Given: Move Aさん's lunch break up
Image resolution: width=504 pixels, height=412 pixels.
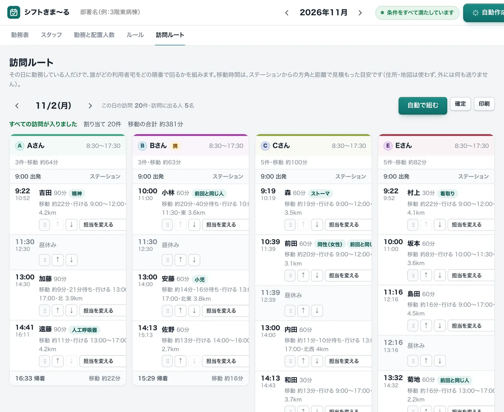Looking at the screenshot, I should (x=58, y=260).
